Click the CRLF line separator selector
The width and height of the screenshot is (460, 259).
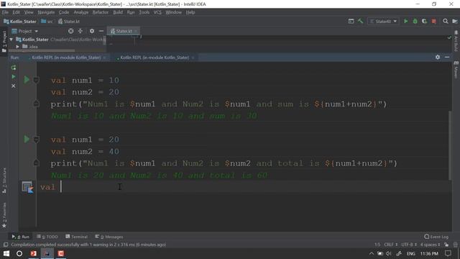click(391, 245)
